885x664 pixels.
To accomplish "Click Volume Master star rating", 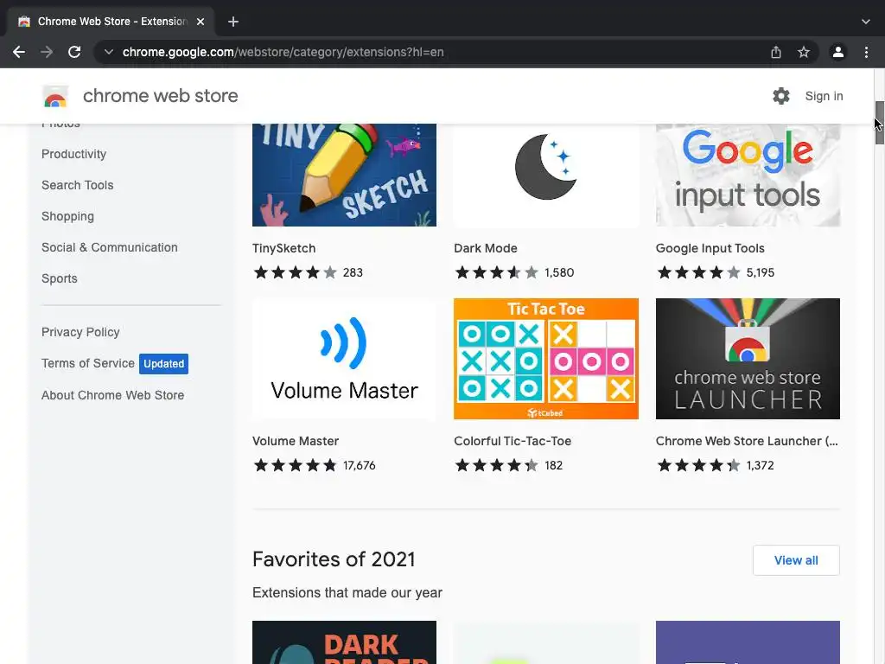I will click(x=296, y=465).
